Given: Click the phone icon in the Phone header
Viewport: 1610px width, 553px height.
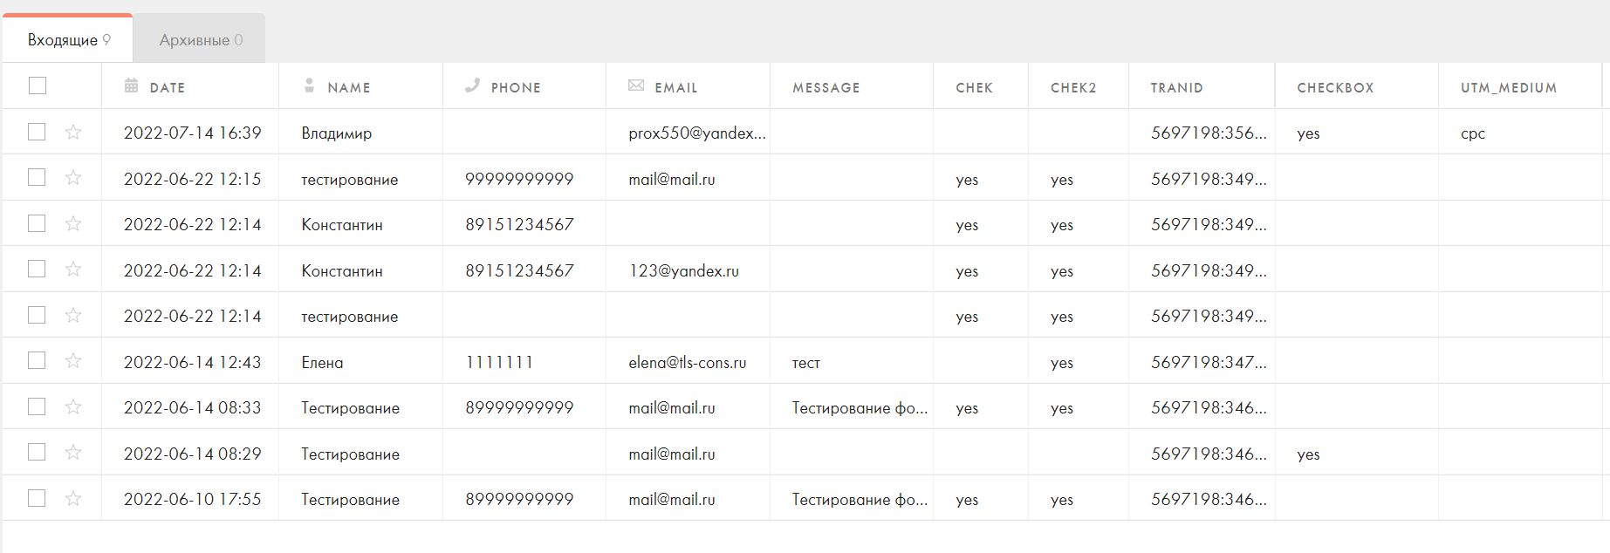Looking at the screenshot, I should [473, 85].
